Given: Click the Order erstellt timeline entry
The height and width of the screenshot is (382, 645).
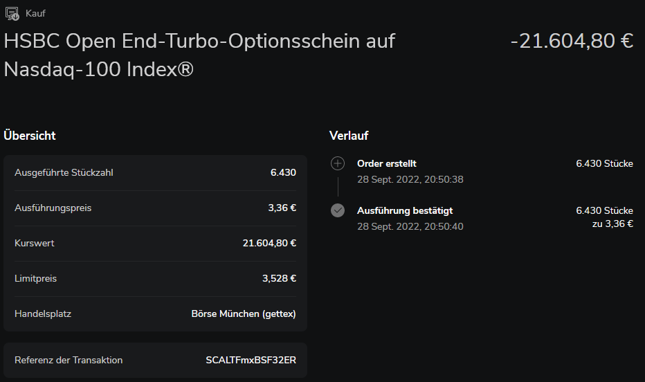Looking at the screenshot, I should coord(387,164).
